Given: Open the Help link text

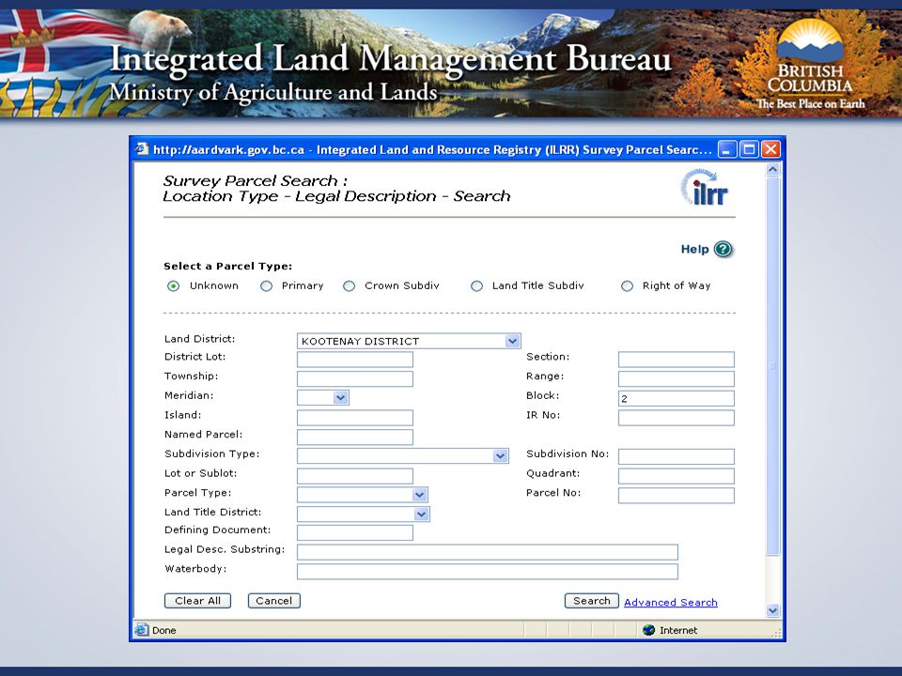Looking at the screenshot, I should 695,249.
